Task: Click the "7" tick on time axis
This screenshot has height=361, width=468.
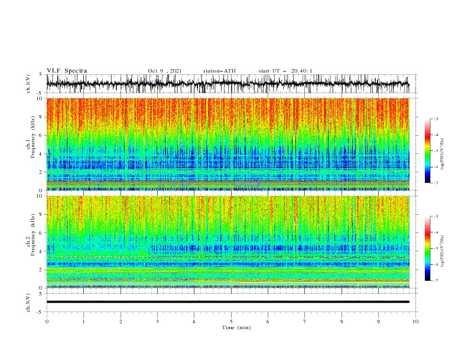Action: pos(305,321)
